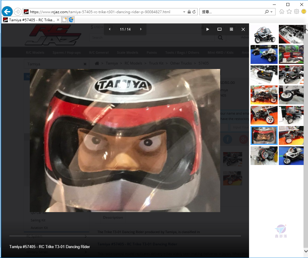The height and width of the screenshot is (258, 308).
Task: Open the Tools gear icon
Action: 297,12
